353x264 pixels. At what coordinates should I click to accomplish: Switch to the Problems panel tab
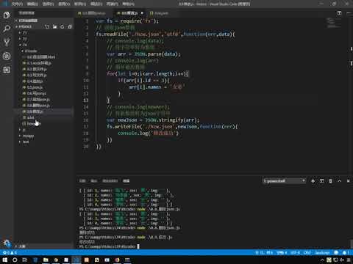click(x=82, y=181)
